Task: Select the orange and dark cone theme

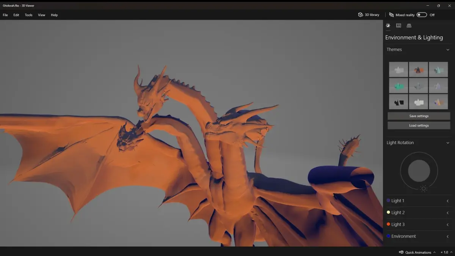Action: tap(419, 70)
